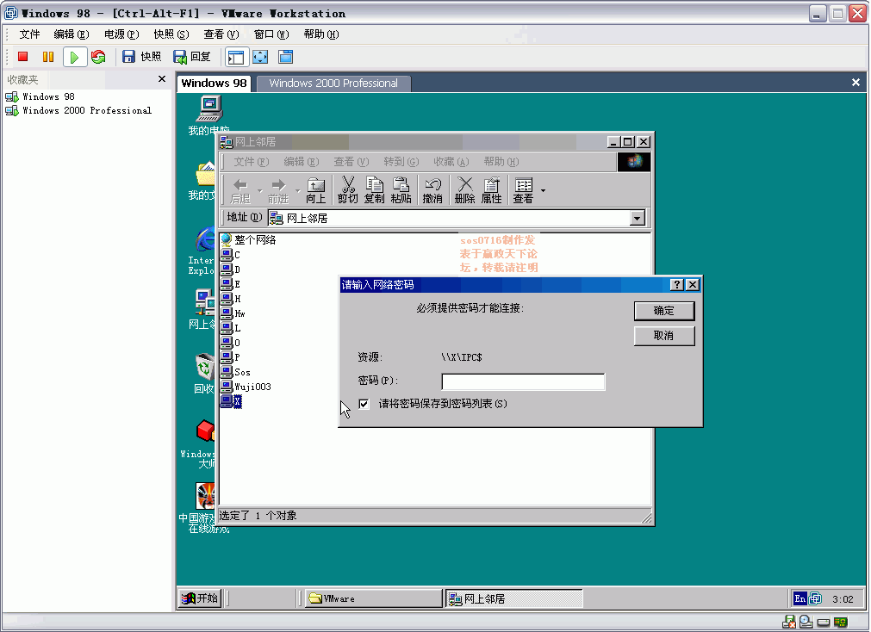
Task: Click the 回收站 recycle bin desktop icon
Action: point(204,373)
